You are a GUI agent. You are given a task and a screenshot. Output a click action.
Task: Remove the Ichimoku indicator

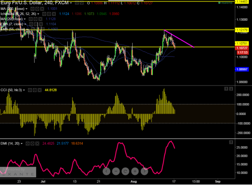[54, 14]
